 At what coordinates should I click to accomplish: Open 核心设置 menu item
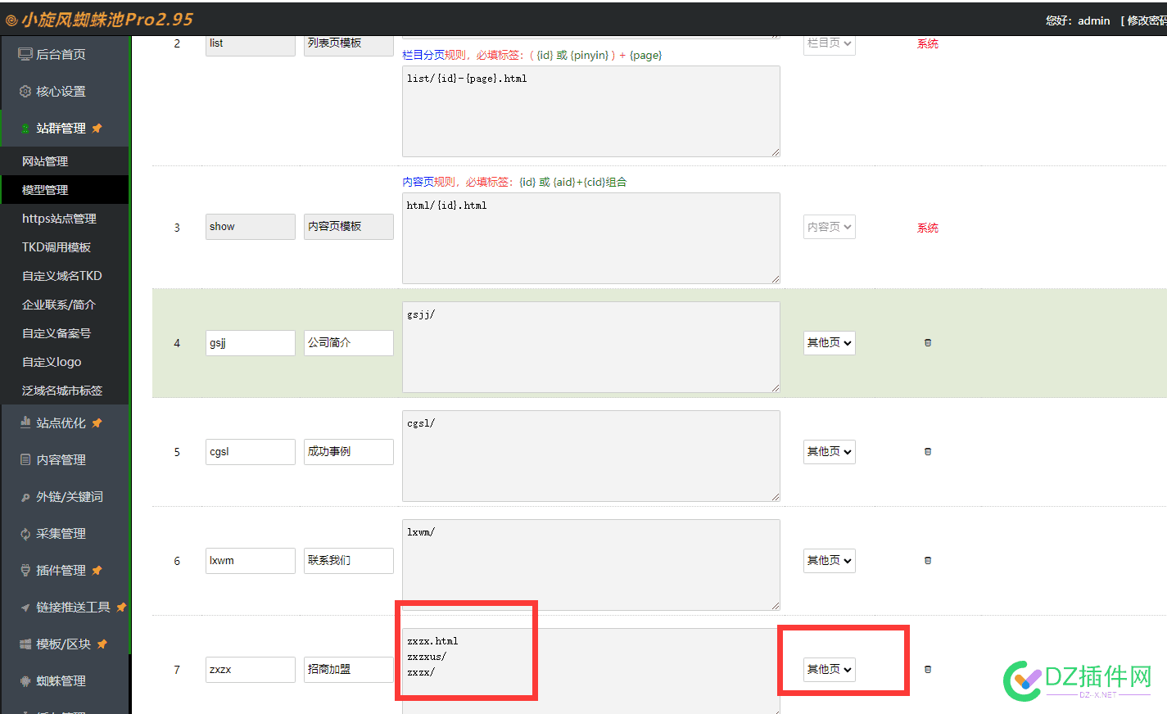pos(61,92)
